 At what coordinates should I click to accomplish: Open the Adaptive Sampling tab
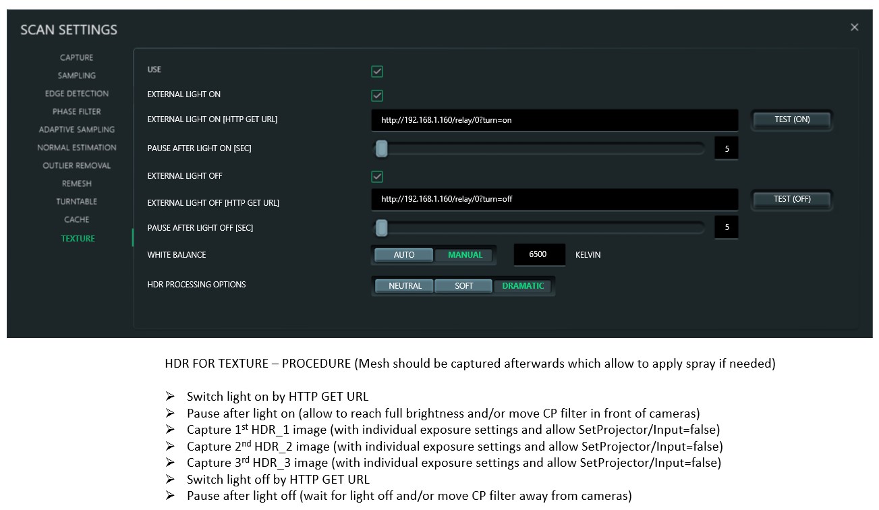coord(76,130)
